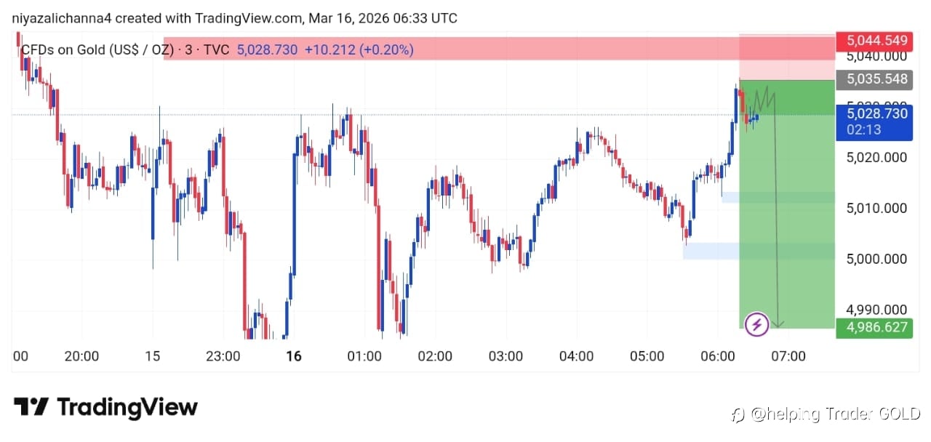Viewport: 931px width, 442px height.
Task: Click the 20:00 time axis label
Action: 81,356
